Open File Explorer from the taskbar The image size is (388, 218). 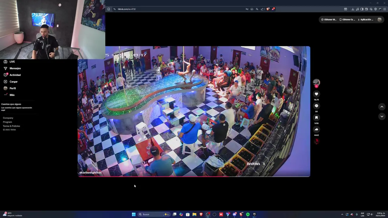[x=194, y=214]
